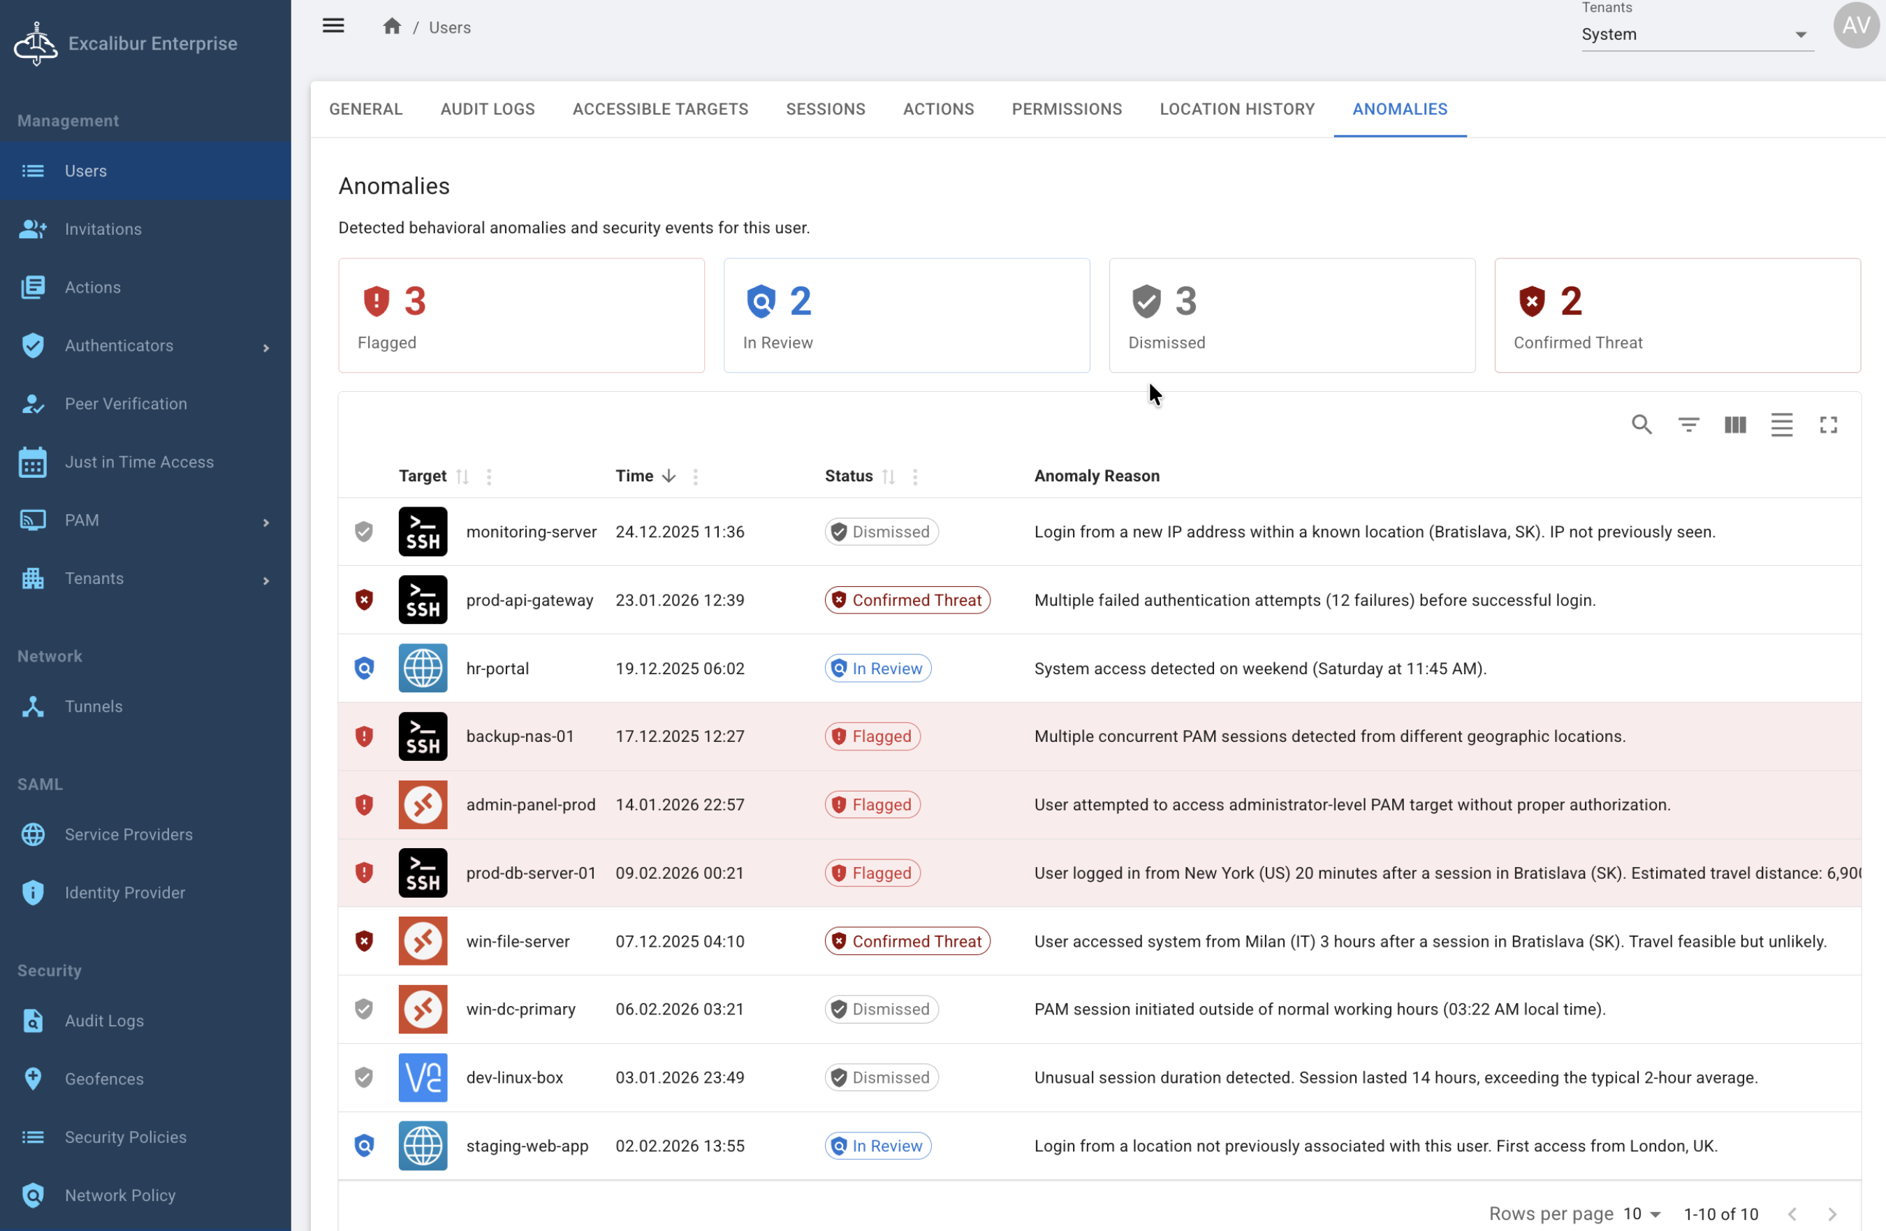Open Geofences in the sidebar
Screen dimensions: 1886x1231
(x=105, y=1079)
